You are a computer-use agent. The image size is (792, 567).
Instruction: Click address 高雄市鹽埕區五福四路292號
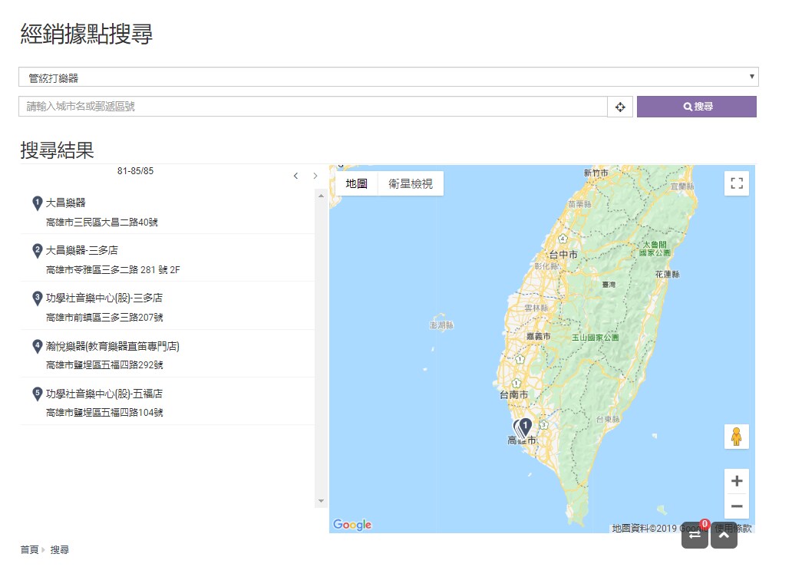point(104,365)
